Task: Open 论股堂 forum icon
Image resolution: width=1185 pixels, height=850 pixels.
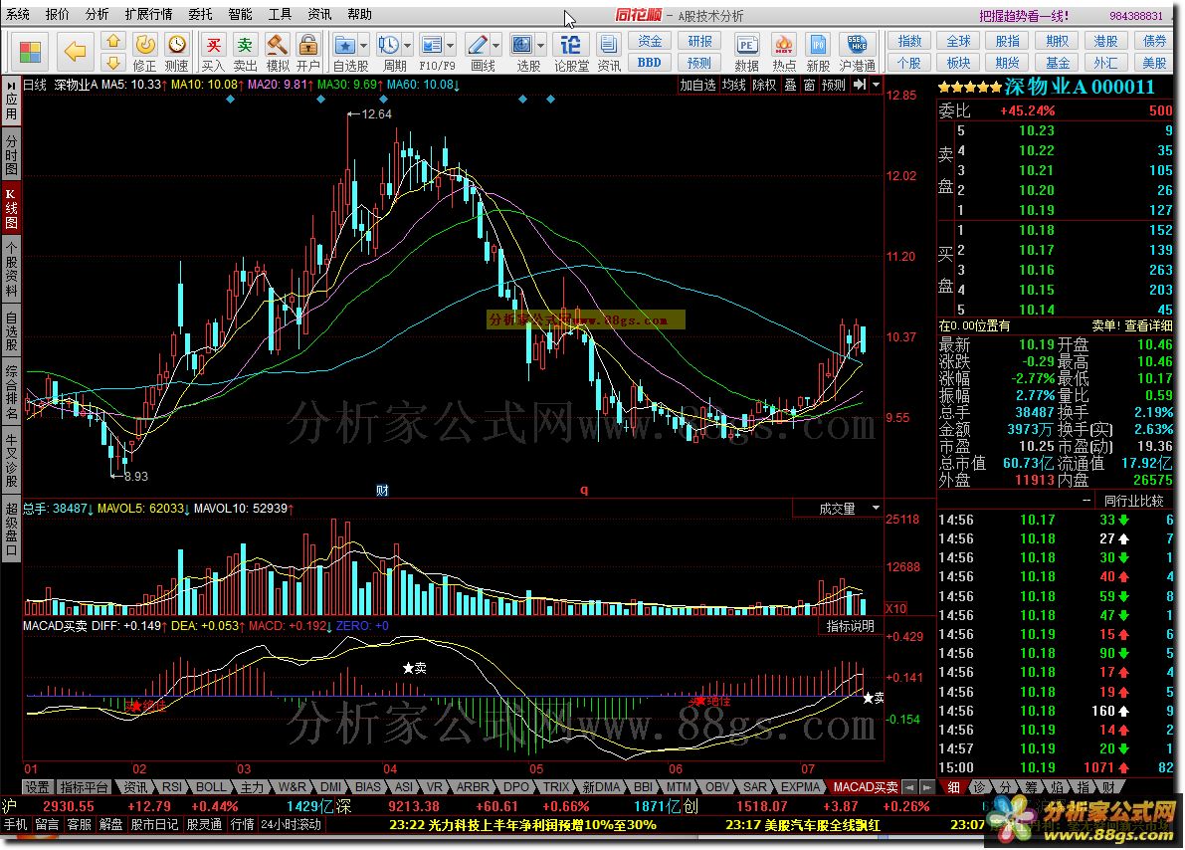Action: [x=571, y=52]
